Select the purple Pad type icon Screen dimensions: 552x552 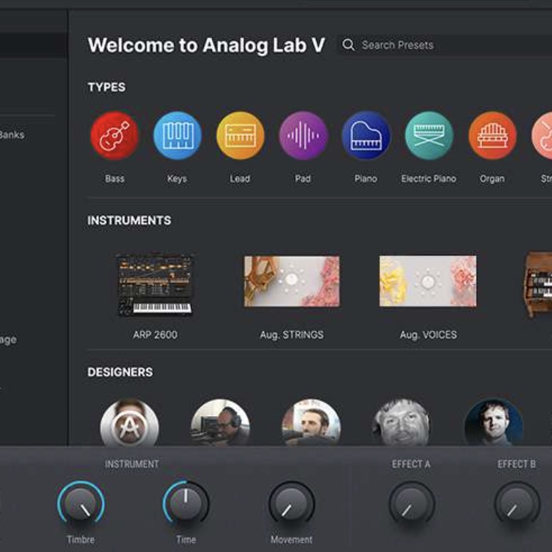(304, 136)
